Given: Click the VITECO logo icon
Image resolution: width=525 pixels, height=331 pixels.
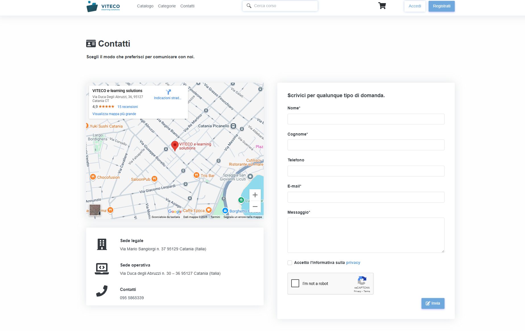Looking at the screenshot, I should click(92, 6).
